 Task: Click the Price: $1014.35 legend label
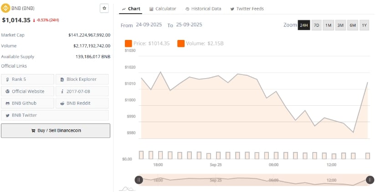(152, 44)
